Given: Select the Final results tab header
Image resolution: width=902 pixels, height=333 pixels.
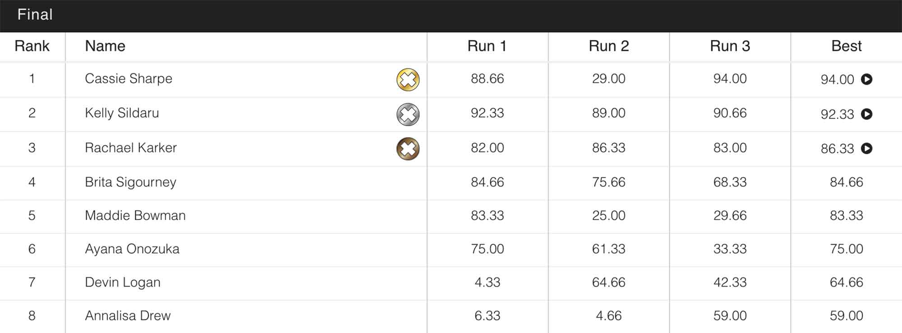Looking at the screenshot, I should pyautogui.click(x=35, y=15).
